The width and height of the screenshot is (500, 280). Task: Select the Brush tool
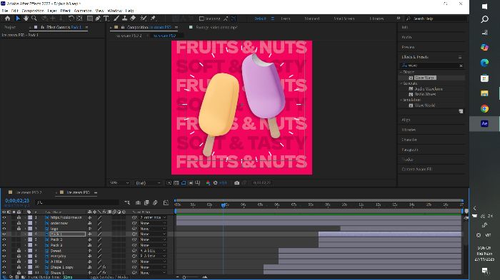[x=116, y=19]
